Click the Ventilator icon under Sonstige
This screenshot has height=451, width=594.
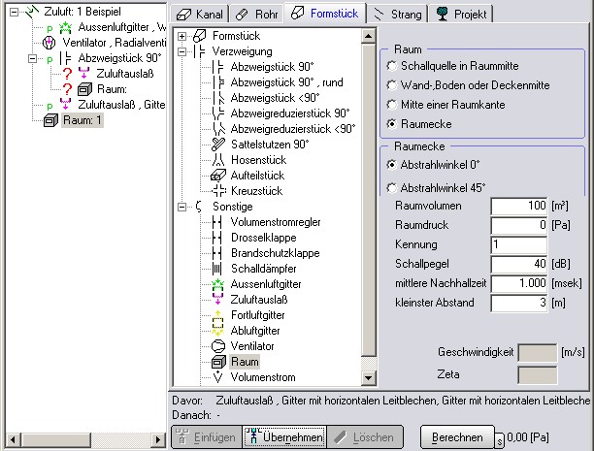pyautogui.click(x=217, y=345)
